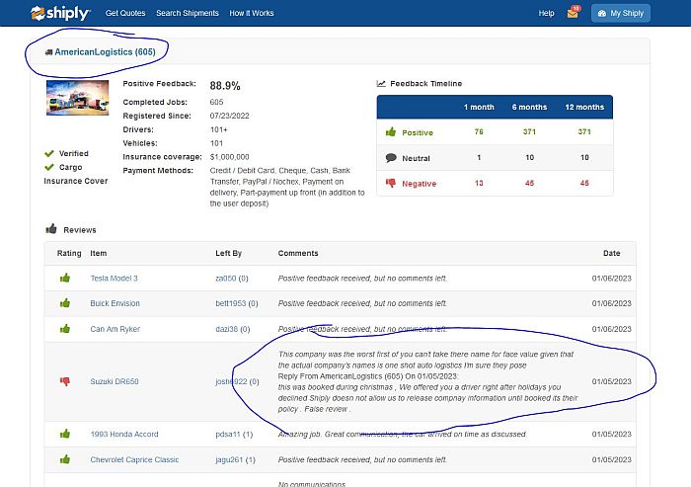Click the speech bubble icon beside Neutral

tap(391, 157)
